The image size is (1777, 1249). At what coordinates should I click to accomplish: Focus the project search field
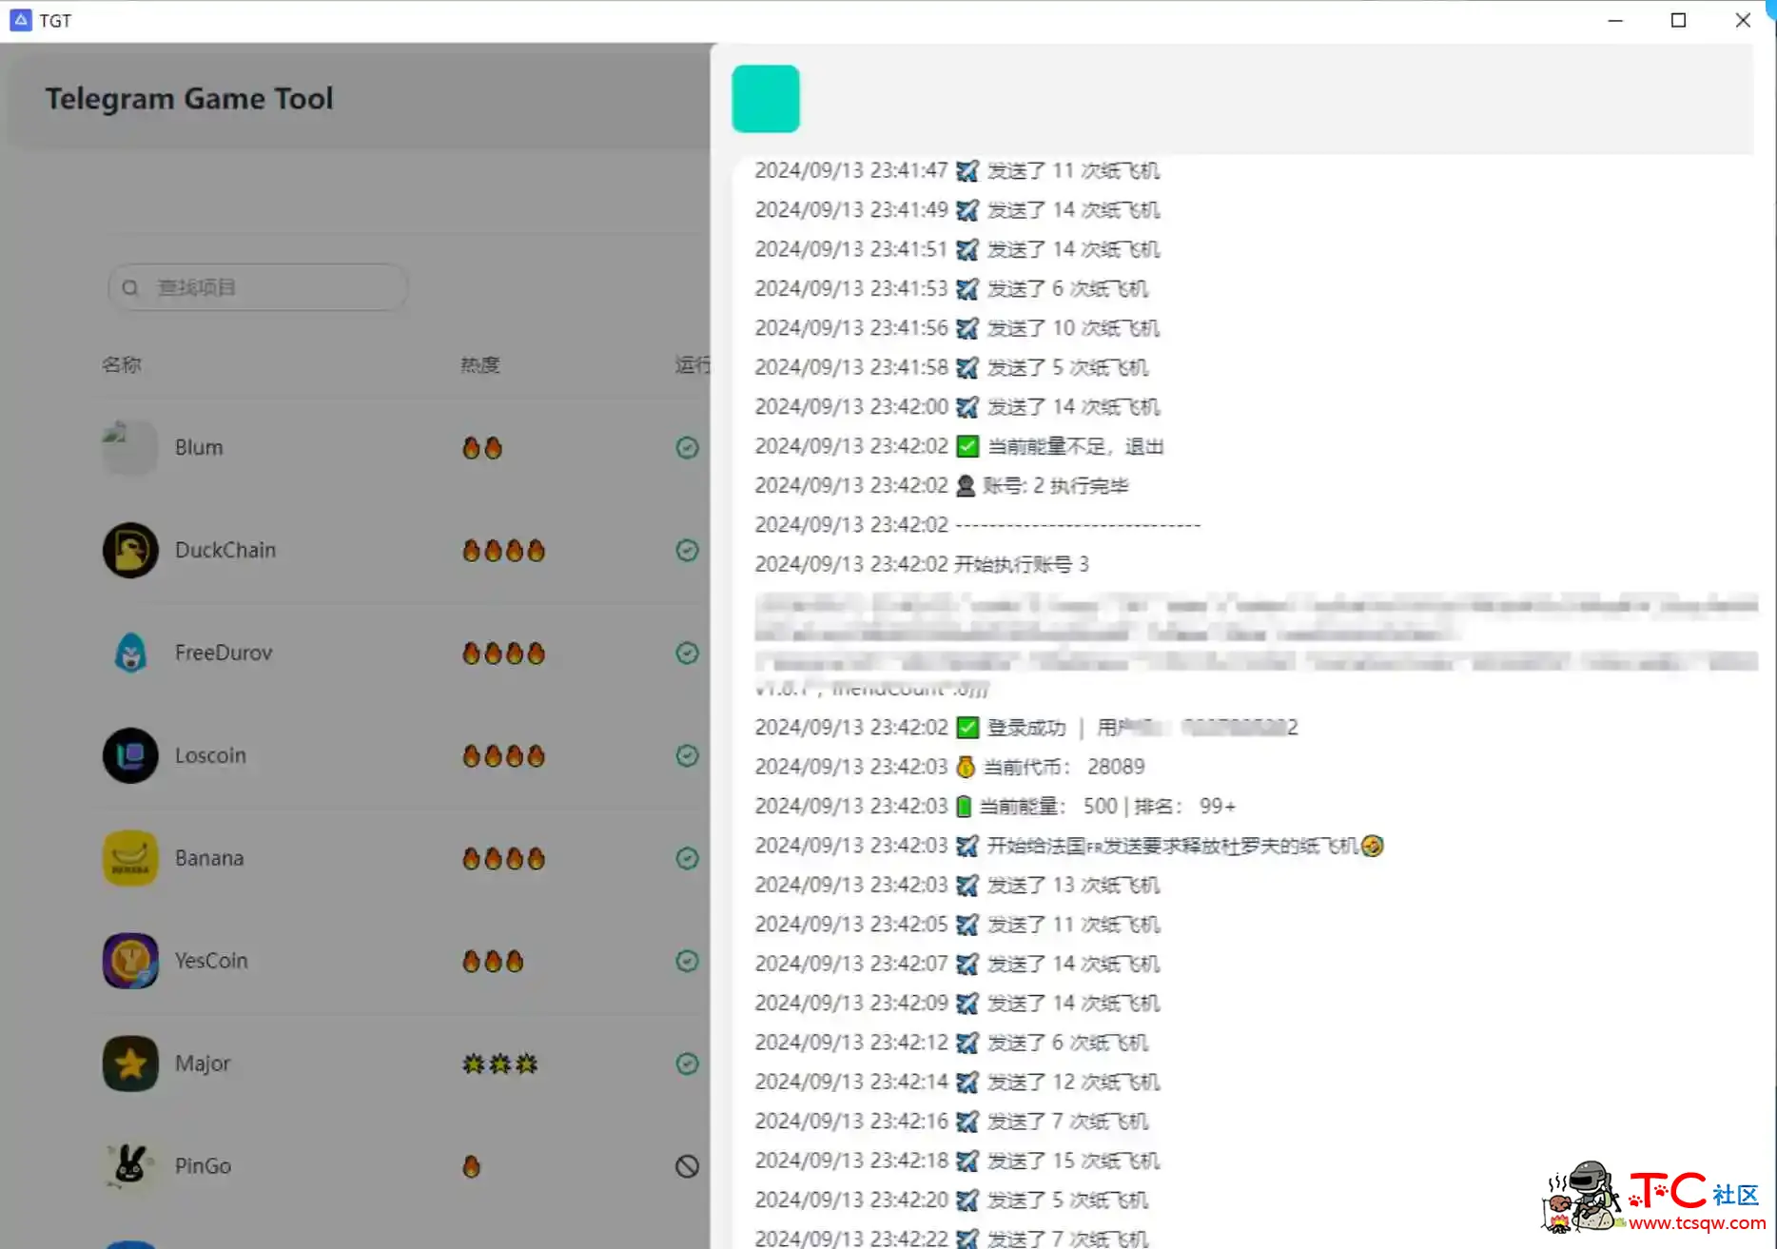[x=258, y=287]
